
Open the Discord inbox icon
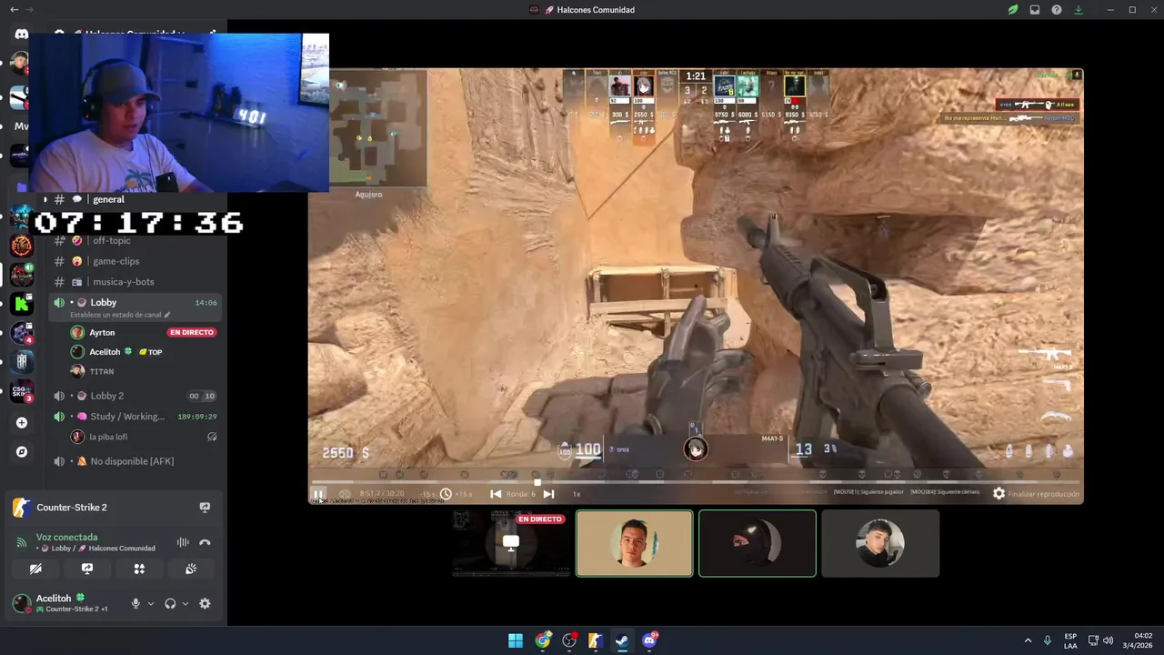[x=1035, y=10]
